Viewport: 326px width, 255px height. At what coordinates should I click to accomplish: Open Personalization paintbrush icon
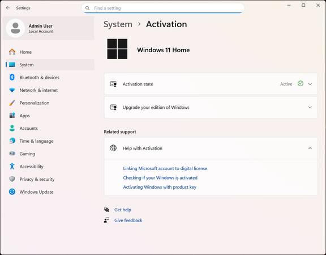click(x=12, y=103)
